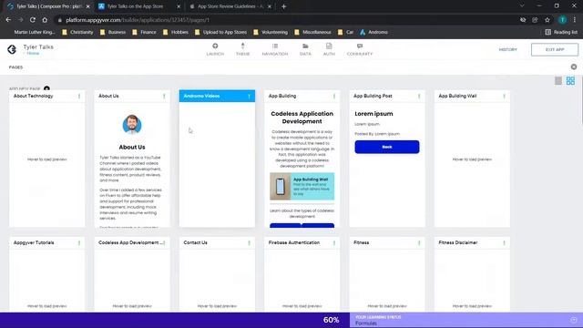Open options menu for Firebase Authentication page
Image resolution: width=583 pixels, height=328 pixels.
pyautogui.click(x=334, y=243)
